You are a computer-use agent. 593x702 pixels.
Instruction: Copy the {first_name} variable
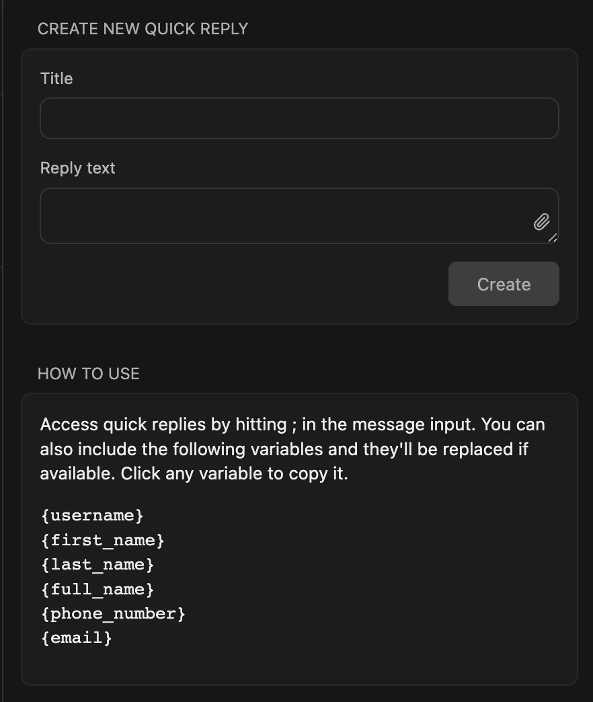coord(102,540)
